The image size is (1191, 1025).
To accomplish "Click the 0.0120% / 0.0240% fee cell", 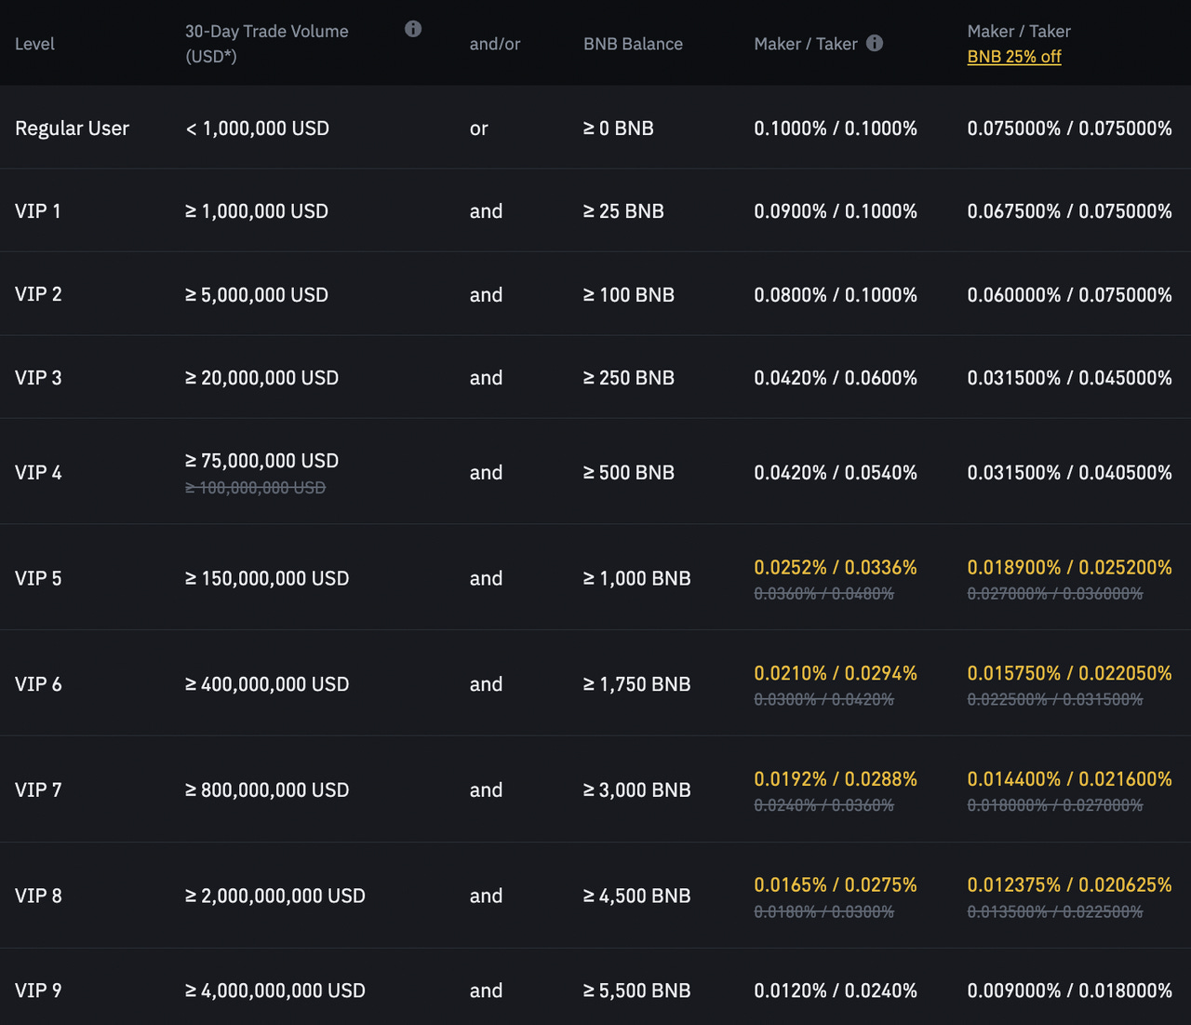I will (x=836, y=991).
